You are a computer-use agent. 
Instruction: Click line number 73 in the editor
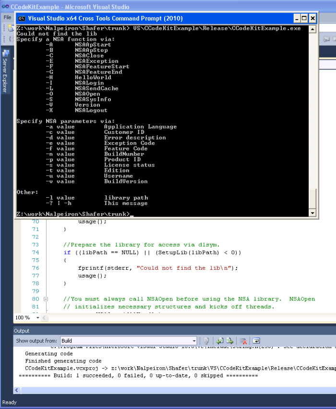36,245
